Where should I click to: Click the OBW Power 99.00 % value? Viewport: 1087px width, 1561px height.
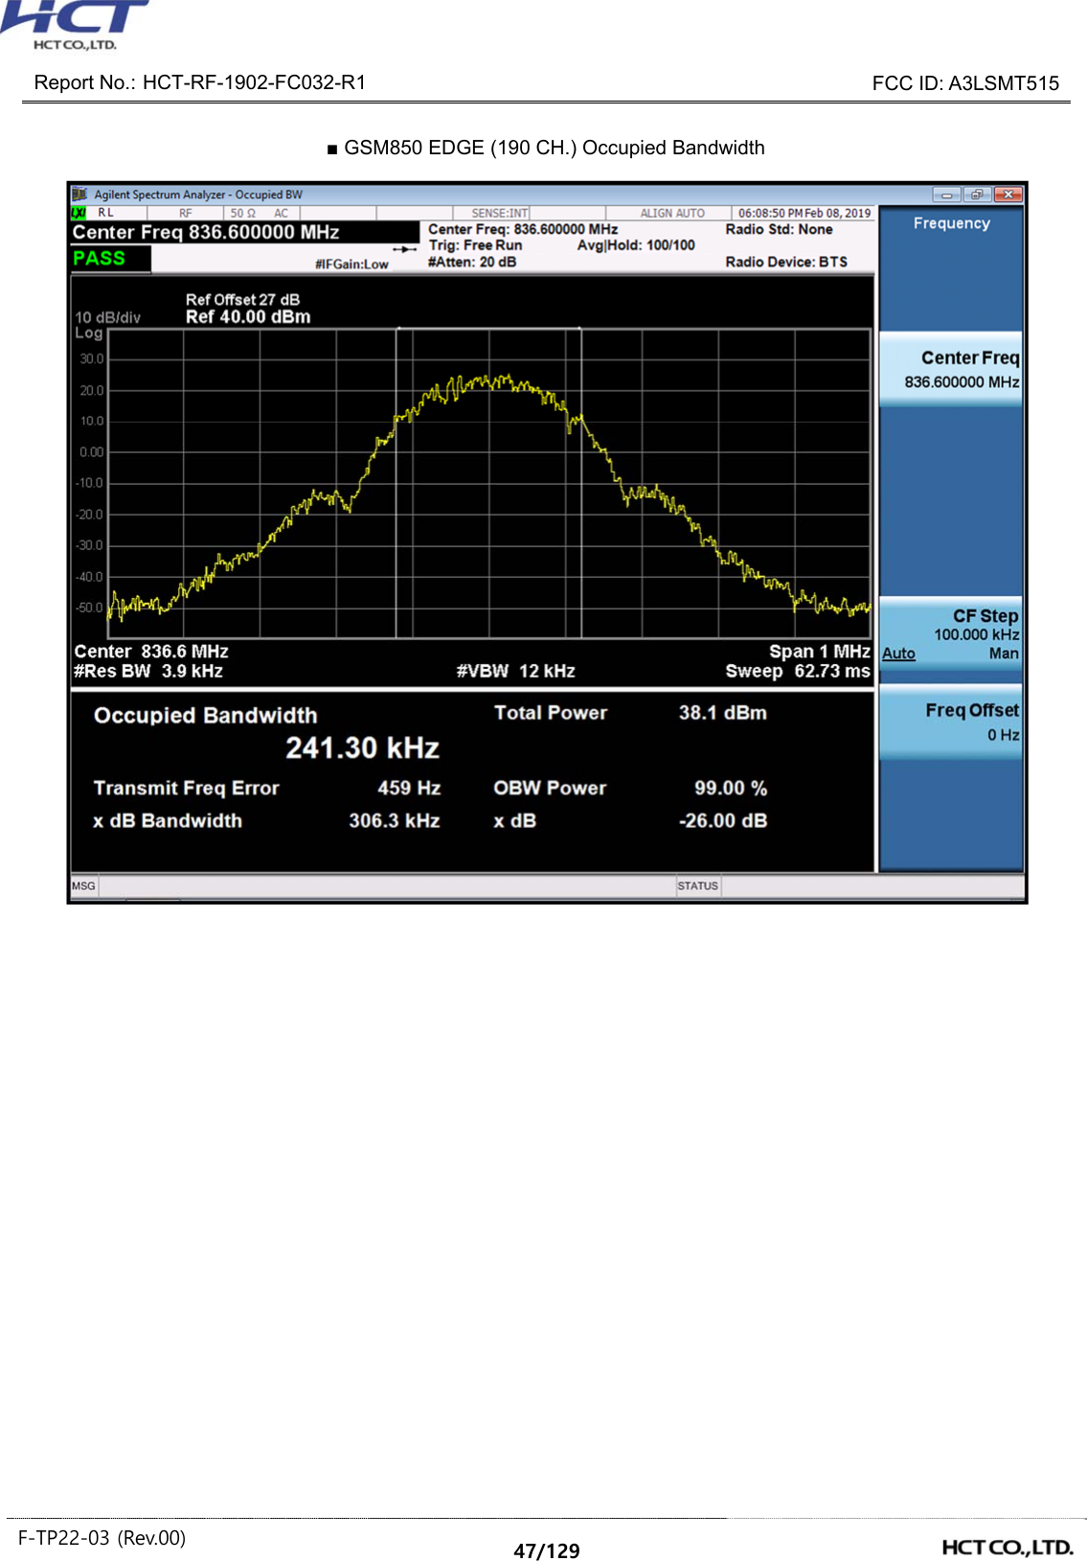[x=731, y=788]
